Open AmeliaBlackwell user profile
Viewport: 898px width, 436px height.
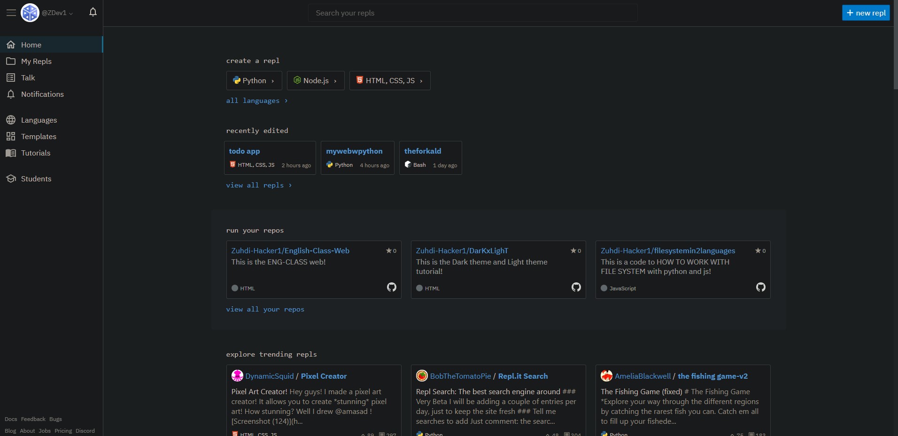pos(643,376)
